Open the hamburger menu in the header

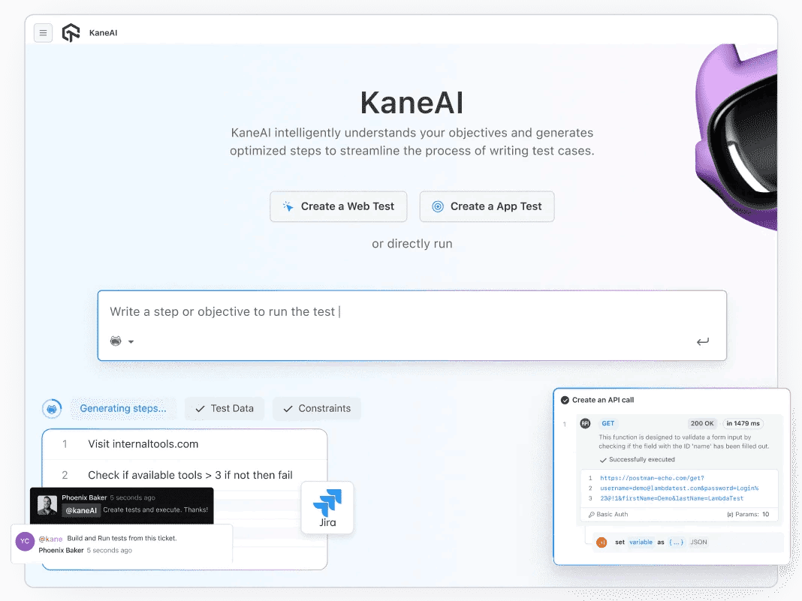[43, 33]
